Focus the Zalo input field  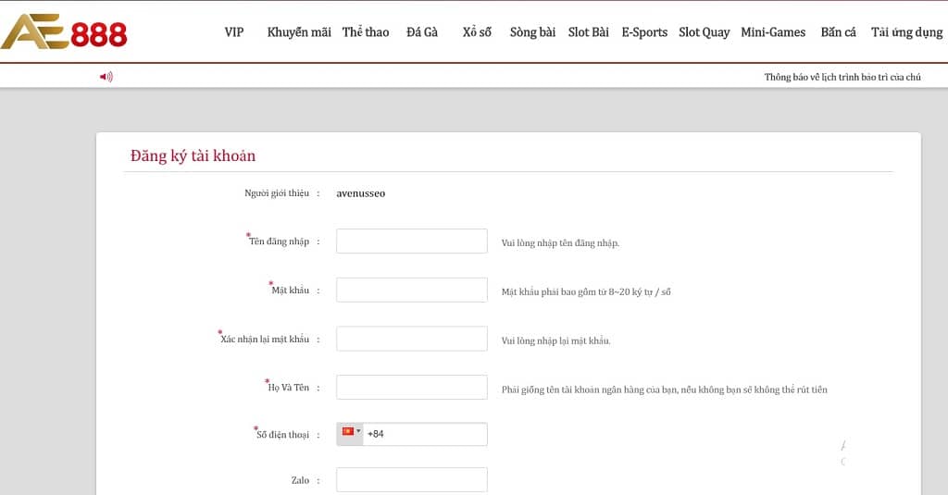pos(411,480)
